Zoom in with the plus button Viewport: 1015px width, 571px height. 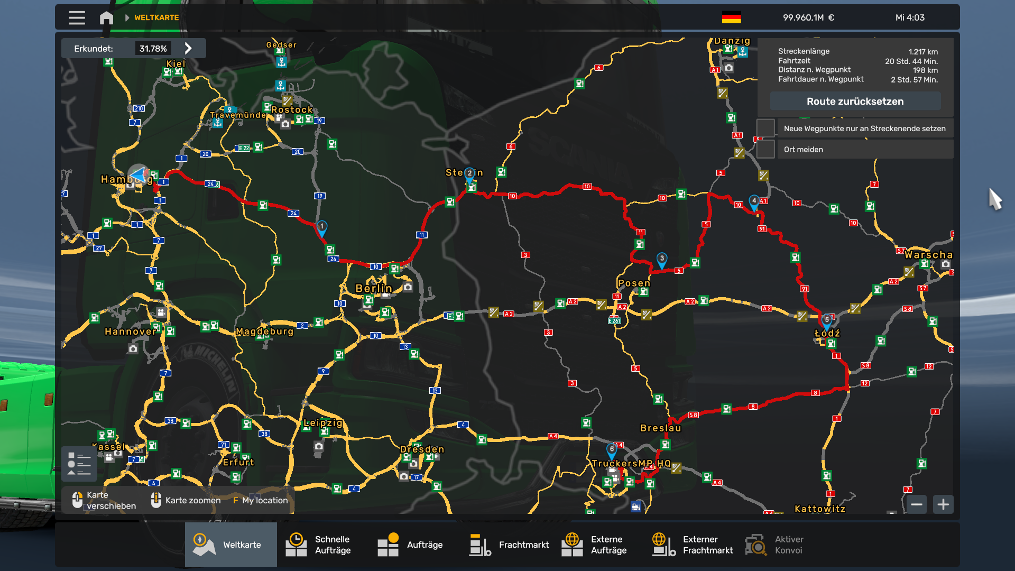pos(943,504)
